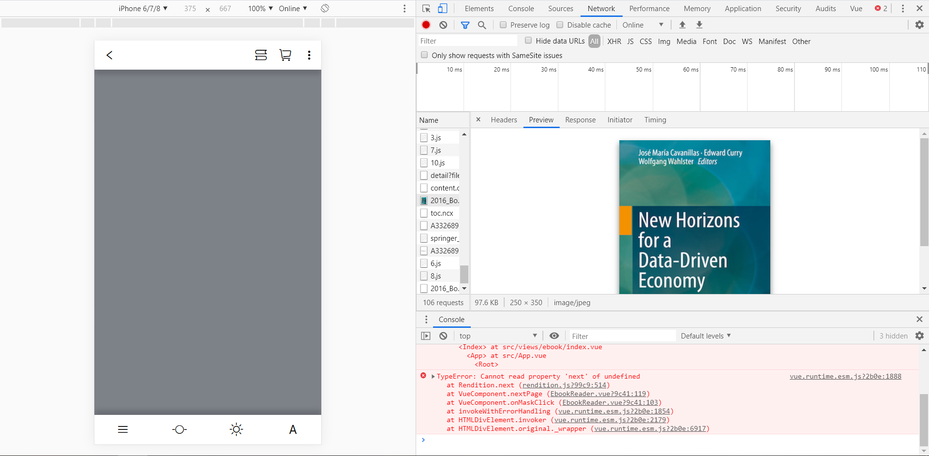Open the bookshelf icon in reader header
The height and width of the screenshot is (456, 929).
click(x=261, y=55)
